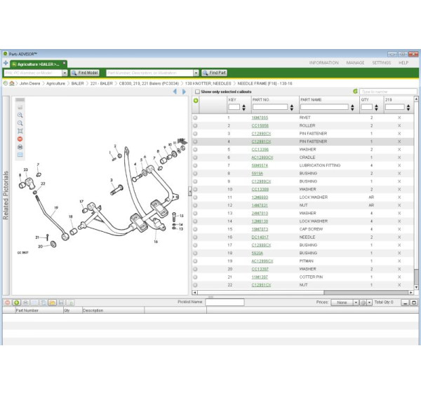Select the radio button for RIVET row
The width and height of the screenshot is (421, 395).
[x=196, y=118]
